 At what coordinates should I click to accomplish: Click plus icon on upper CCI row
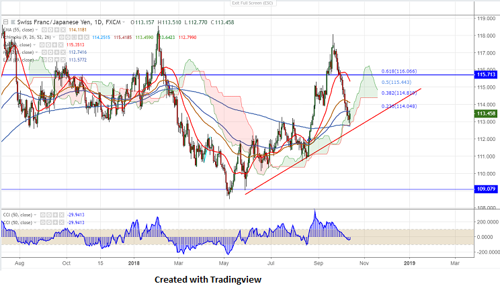pyautogui.click(x=55, y=215)
